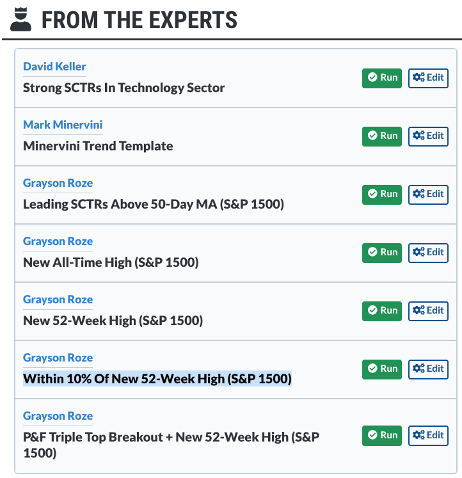Run Within 10% Of New 52-Week High scan
The image size is (462, 478).
pyautogui.click(x=382, y=369)
